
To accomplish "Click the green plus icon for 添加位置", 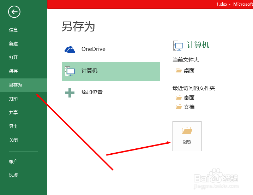I will [x=70, y=93].
